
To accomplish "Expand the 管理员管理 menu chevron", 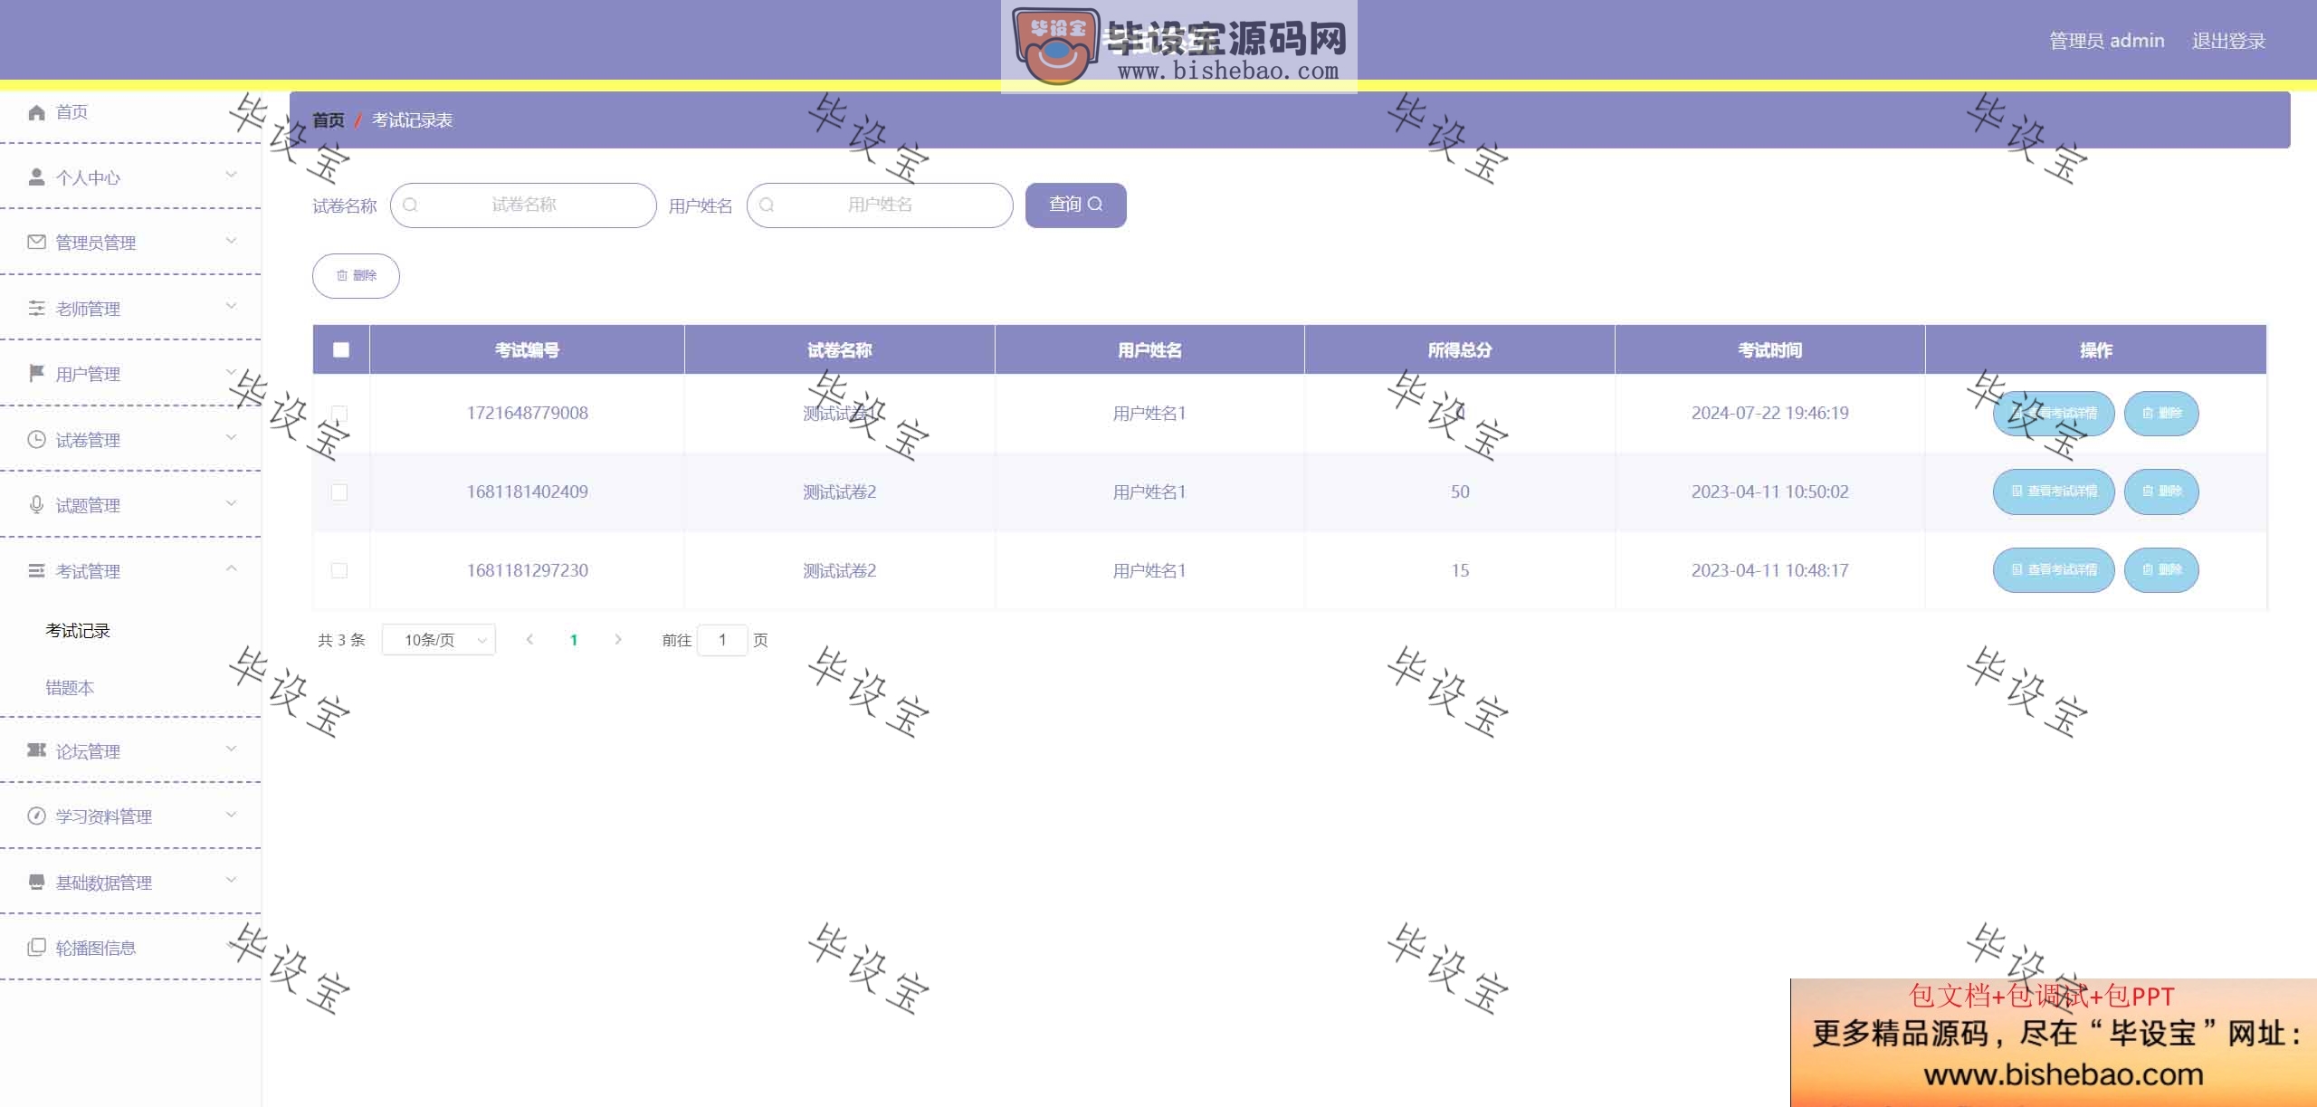I will [x=232, y=241].
